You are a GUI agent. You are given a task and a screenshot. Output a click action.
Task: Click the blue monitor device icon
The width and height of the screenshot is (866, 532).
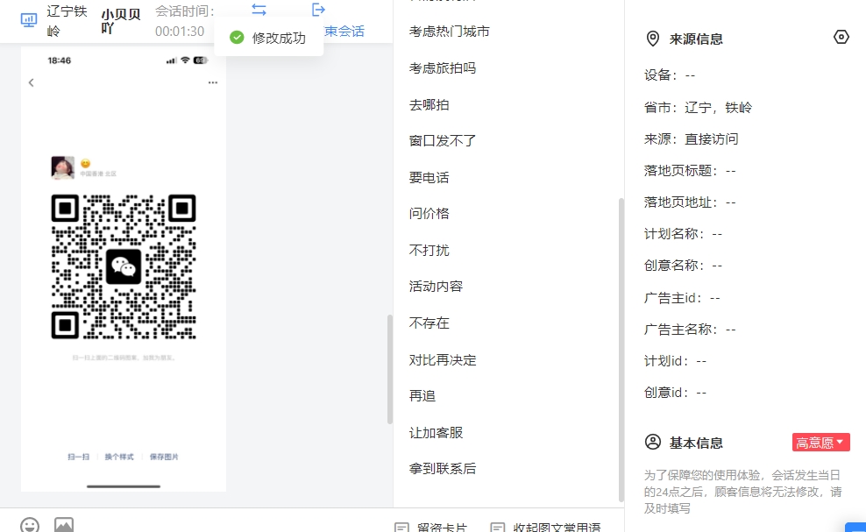pyautogui.click(x=29, y=20)
